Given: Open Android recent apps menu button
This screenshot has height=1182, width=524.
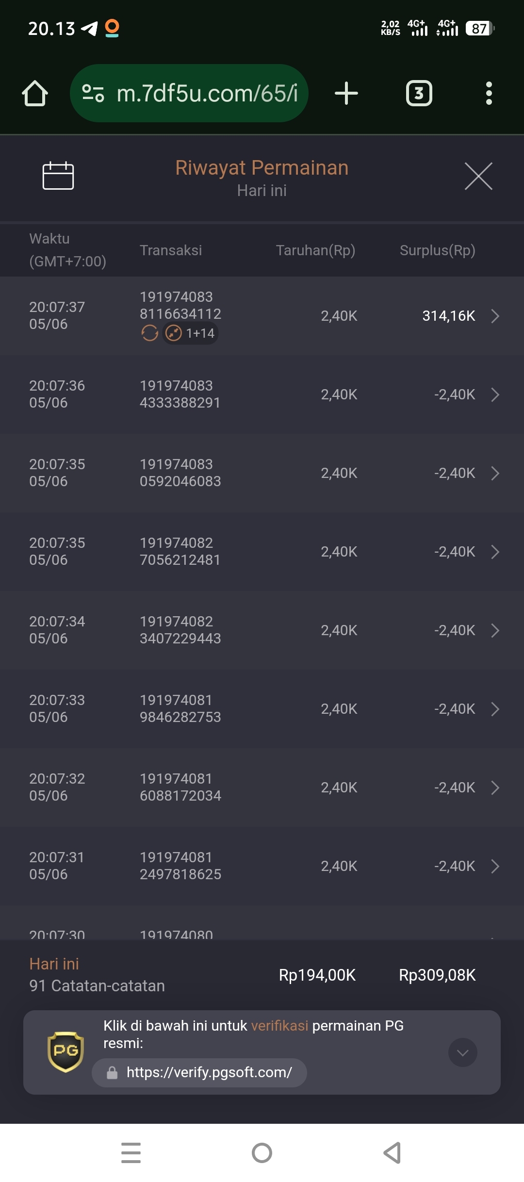Looking at the screenshot, I should 131,1153.
